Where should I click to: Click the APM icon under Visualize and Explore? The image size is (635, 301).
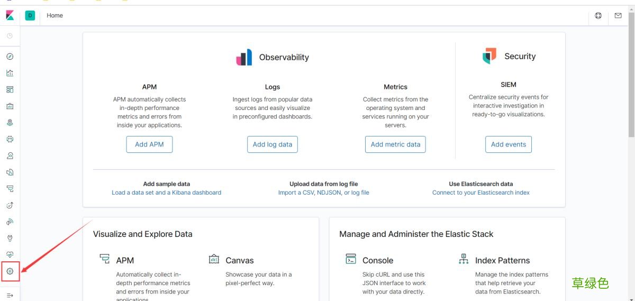pyautogui.click(x=105, y=259)
